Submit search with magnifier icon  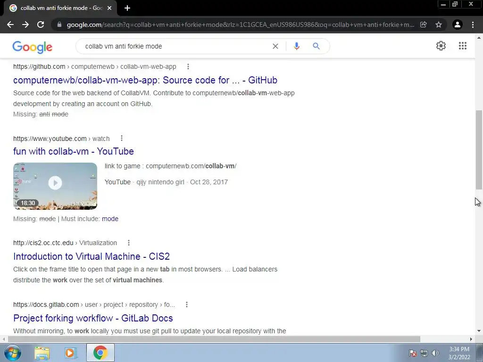[x=316, y=46]
